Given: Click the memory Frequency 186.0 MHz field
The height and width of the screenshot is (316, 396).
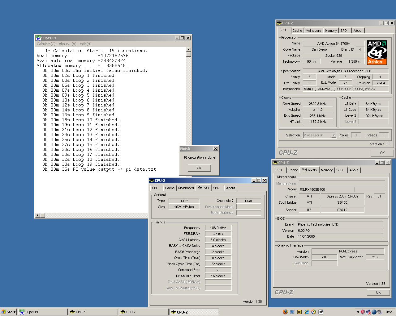Looking at the screenshot, I should 218,228.
